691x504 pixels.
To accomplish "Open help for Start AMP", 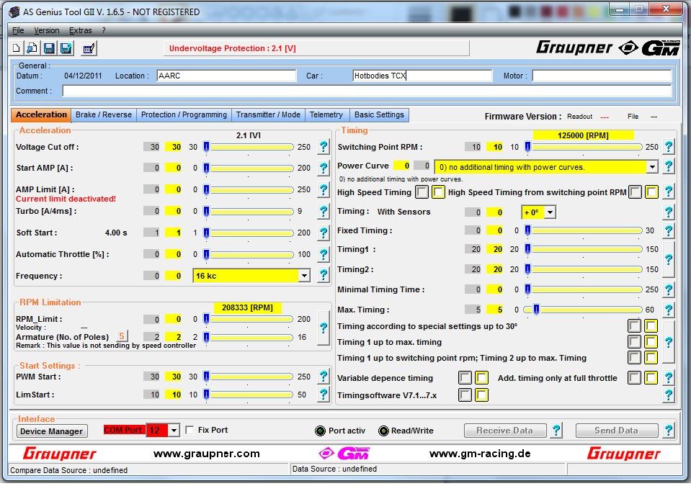I will tap(324, 168).
